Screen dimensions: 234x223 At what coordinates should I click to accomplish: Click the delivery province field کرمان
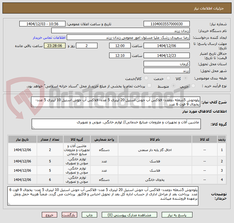pos(167,64)
